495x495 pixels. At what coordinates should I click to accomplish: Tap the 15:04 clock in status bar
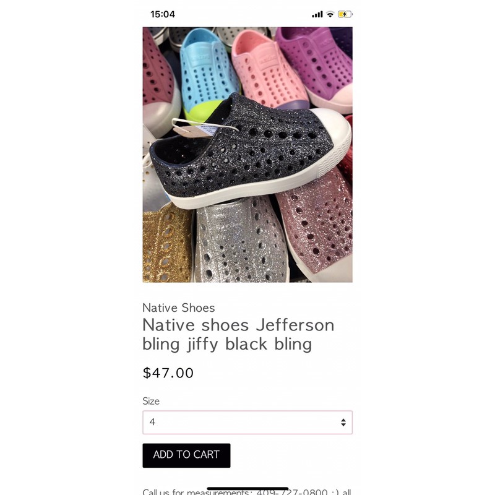pos(163,14)
